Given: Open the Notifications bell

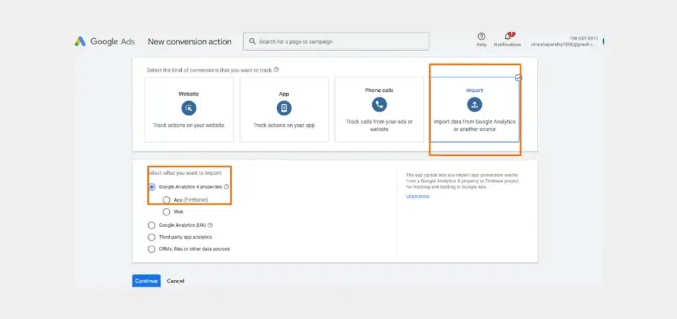Looking at the screenshot, I should click(x=508, y=36).
